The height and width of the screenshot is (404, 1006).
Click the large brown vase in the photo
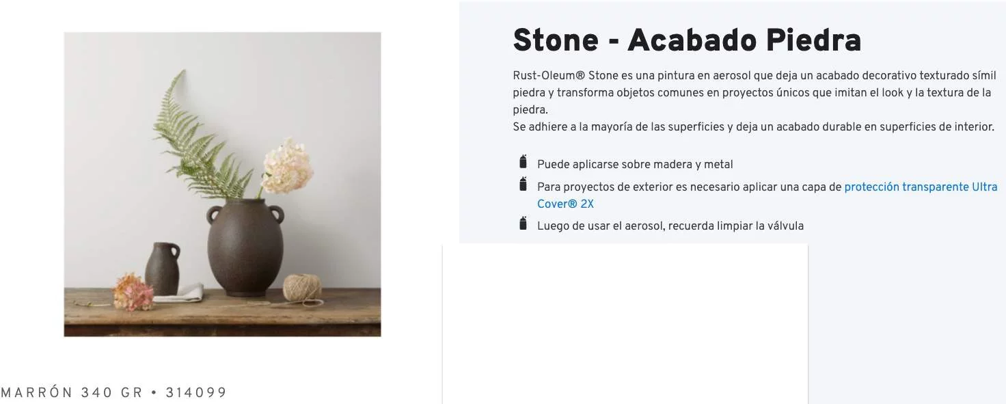(x=245, y=247)
